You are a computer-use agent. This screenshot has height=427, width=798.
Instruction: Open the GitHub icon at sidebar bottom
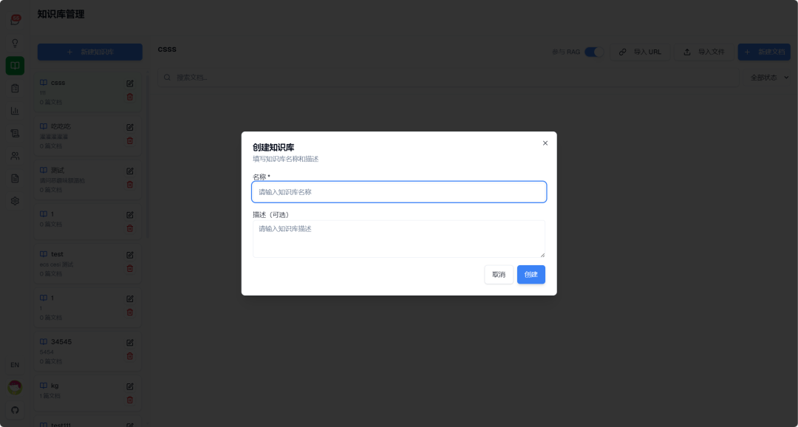[x=16, y=410]
